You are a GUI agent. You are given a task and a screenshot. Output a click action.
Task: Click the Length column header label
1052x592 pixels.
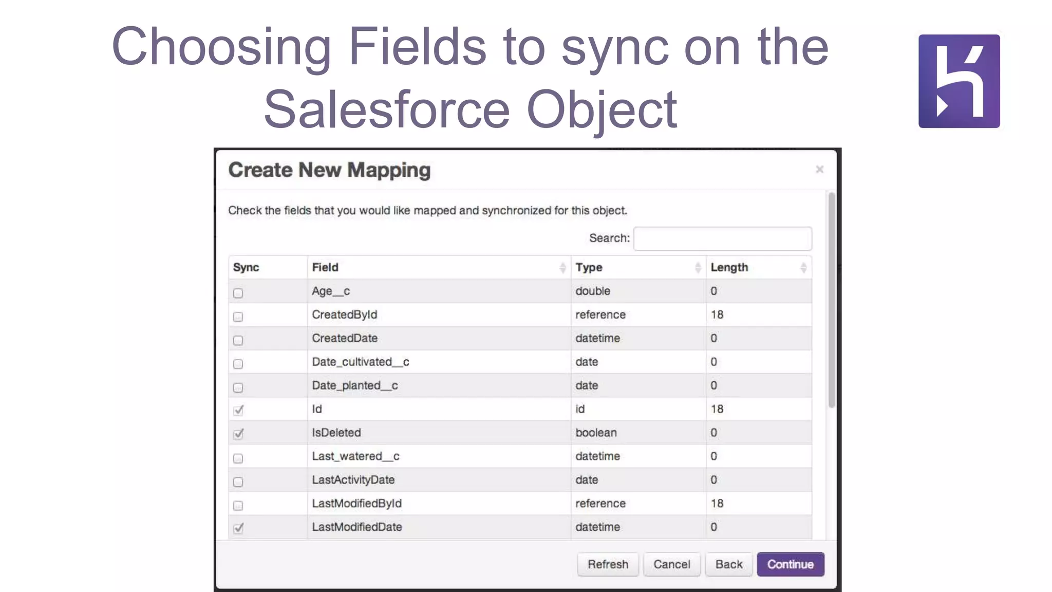click(x=729, y=267)
